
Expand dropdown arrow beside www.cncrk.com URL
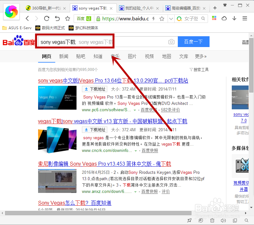[136, 151]
